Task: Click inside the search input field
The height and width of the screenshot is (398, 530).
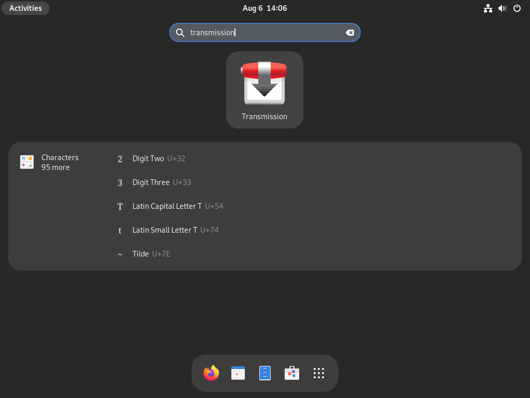Action: (259, 32)
